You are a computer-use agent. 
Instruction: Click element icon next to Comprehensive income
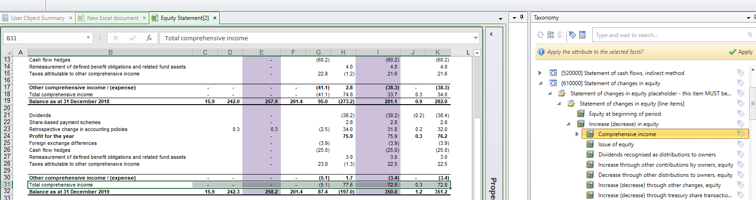click(x=590, y=134)
